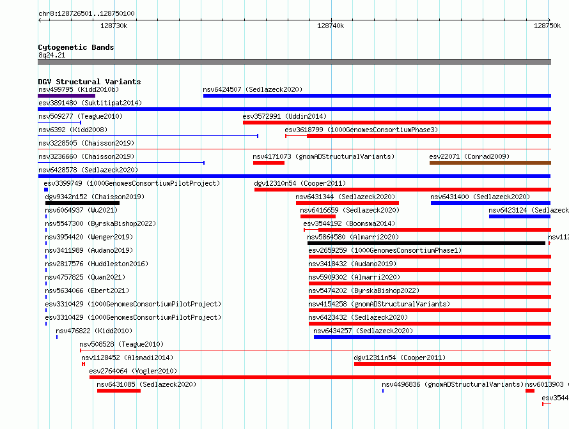Select nsv4757825 (Quan2021) label
This screenshot has width=569, height=429.
tap(85, 277)
